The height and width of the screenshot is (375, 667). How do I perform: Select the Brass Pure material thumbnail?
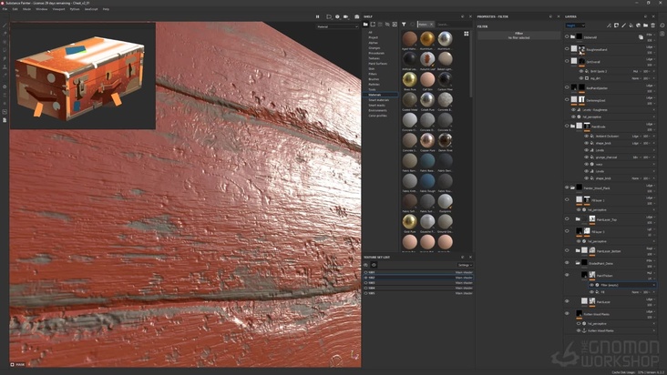point(410,79)
